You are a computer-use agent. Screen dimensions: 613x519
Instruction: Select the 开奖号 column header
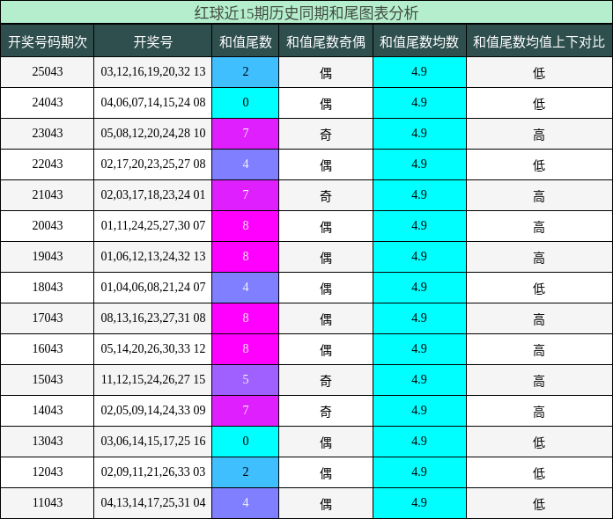tap(153, 41)
